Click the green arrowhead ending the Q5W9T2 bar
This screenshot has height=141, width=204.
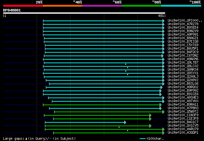click(164, 112)
